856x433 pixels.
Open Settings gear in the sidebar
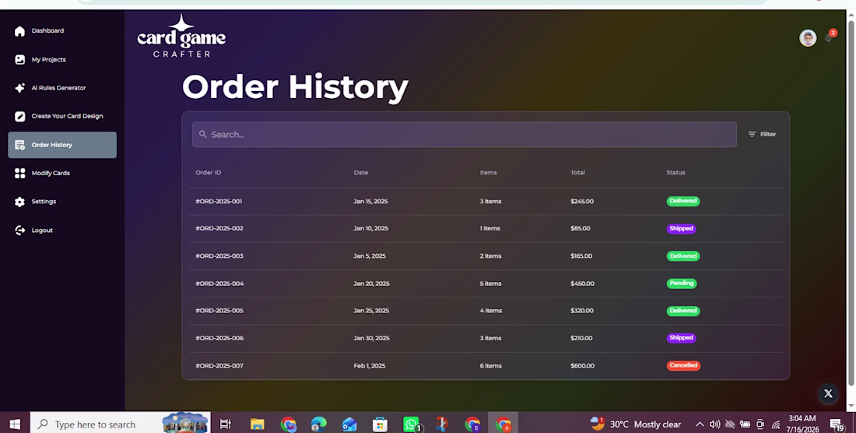(x=19, y=202)
